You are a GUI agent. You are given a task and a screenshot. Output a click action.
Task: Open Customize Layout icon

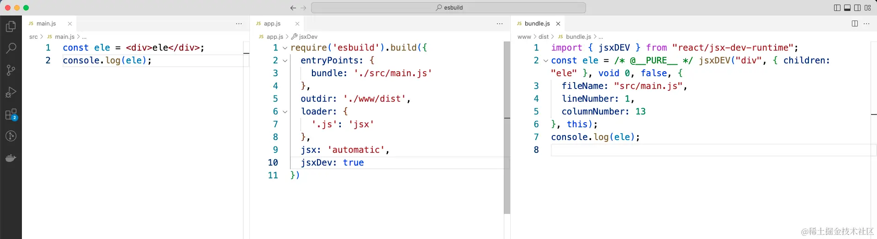pyautogui.click(x=868, y=8)
